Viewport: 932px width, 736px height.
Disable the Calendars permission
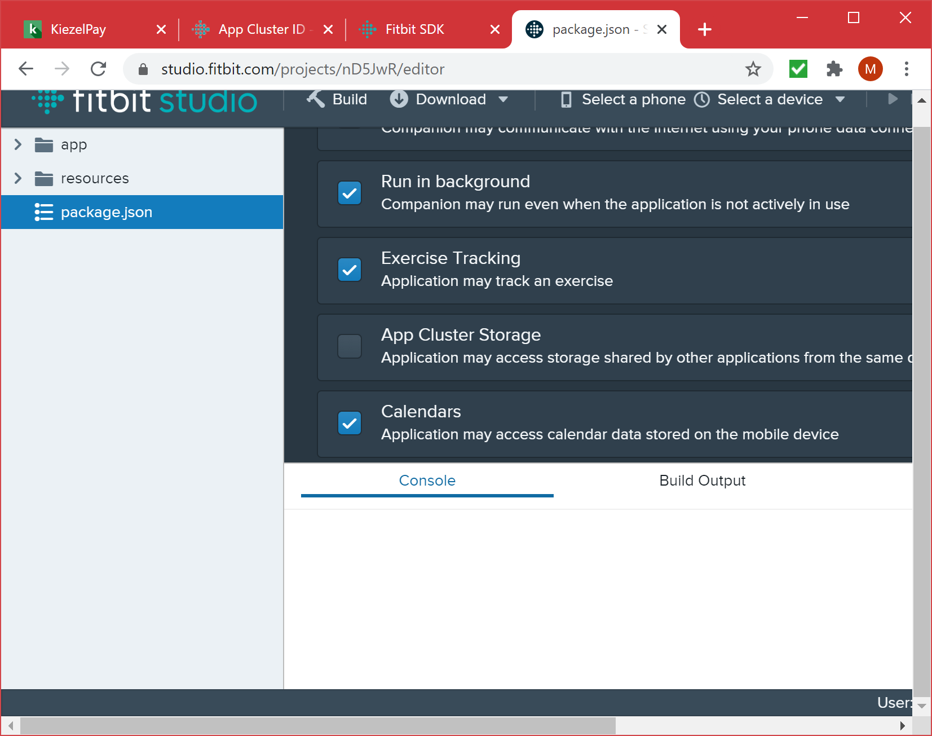(x=350, y=423)
